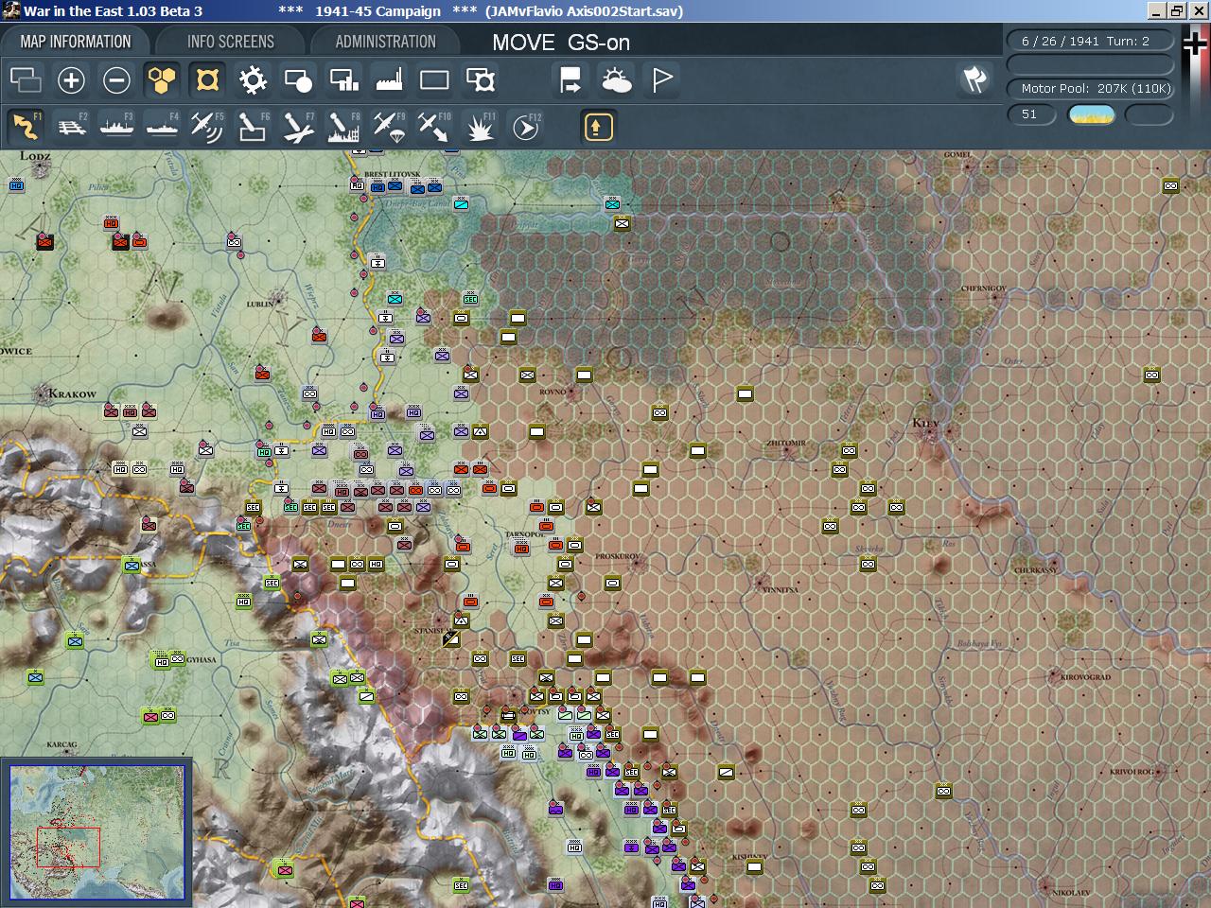Click the MOVE GS-on mode title
The height and width of the screenshot is (908, 1211).
click(x=561, y=43)
